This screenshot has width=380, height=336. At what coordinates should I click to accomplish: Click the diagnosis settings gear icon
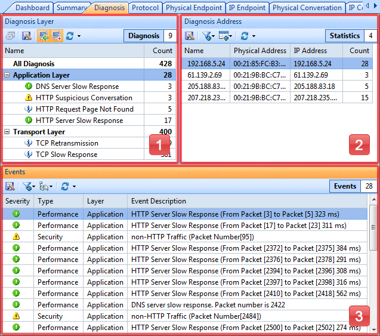10,36
